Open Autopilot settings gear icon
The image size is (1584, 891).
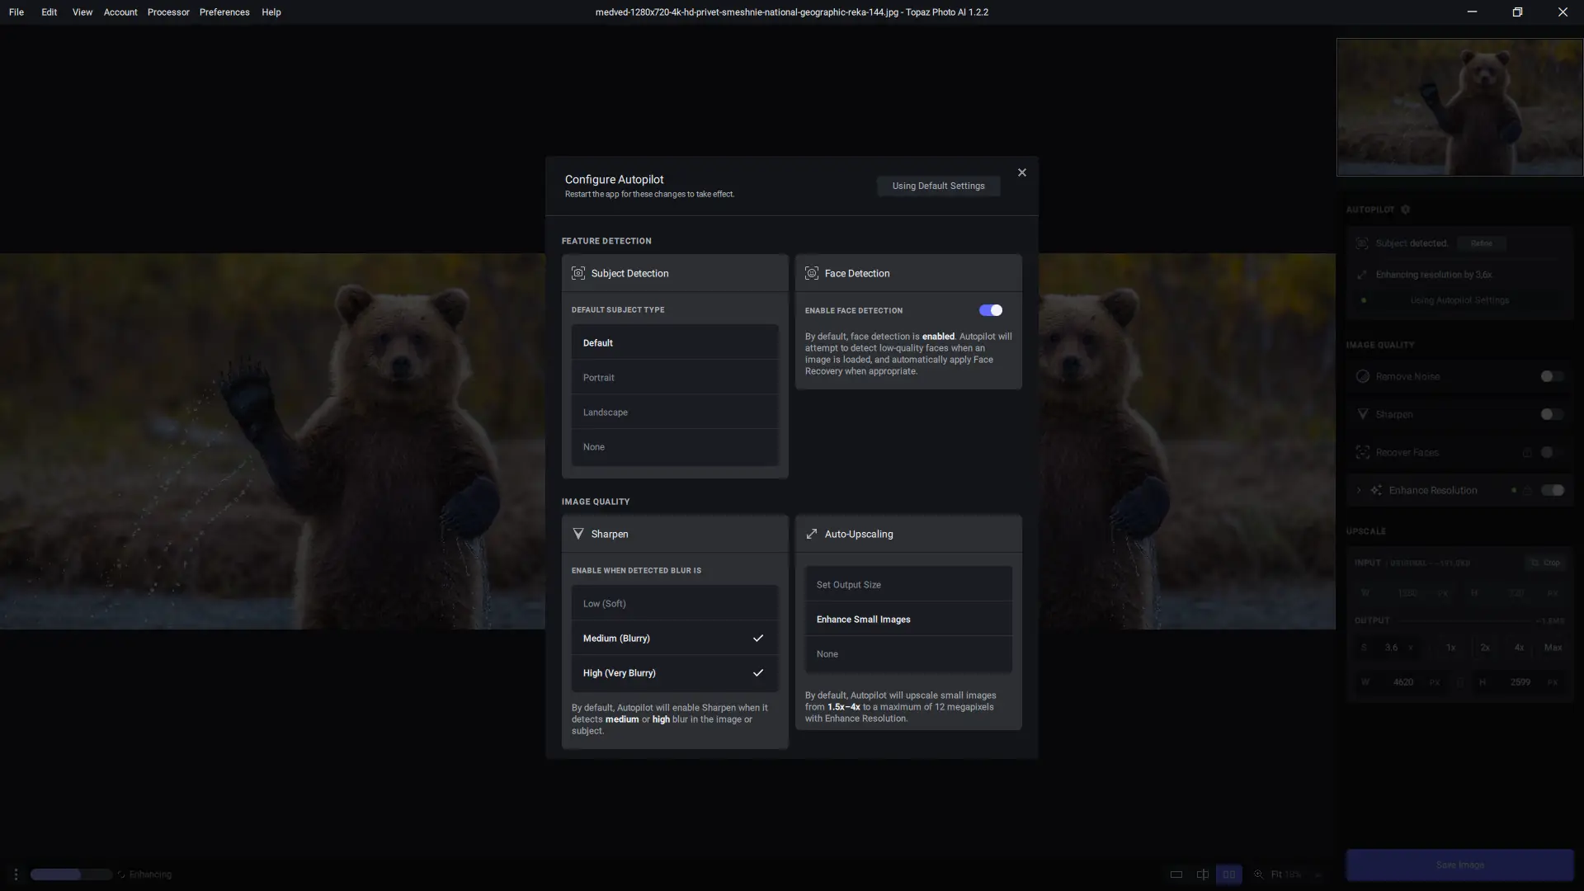[1406, 210]
